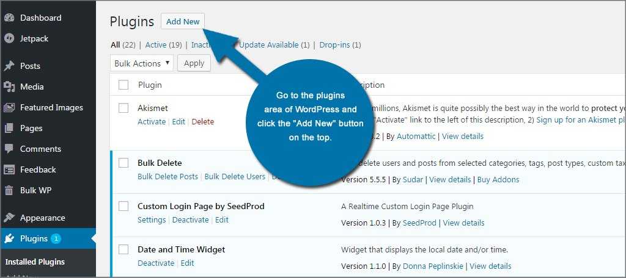Screen dimensions: 626x278
Task: Click the Add New button
Action: click(x=183, y=21)
